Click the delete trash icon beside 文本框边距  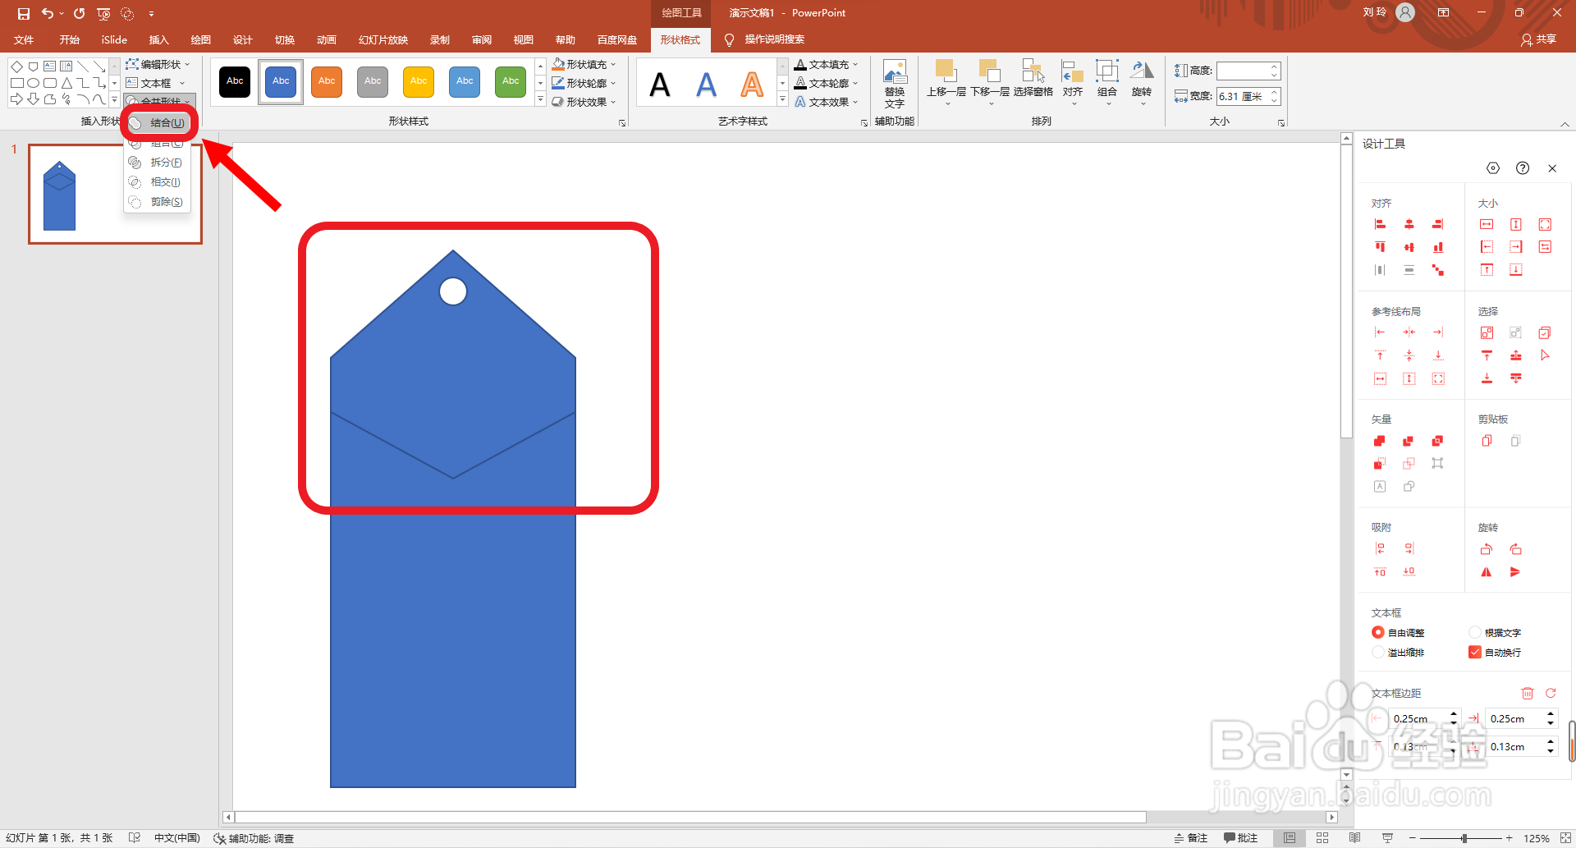[1528, 694]
